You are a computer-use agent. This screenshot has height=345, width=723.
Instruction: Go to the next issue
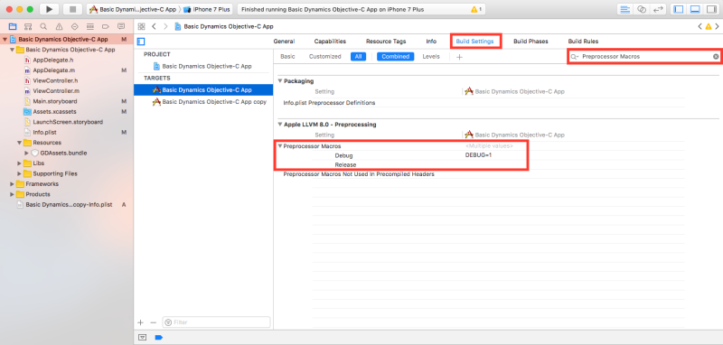717,26
